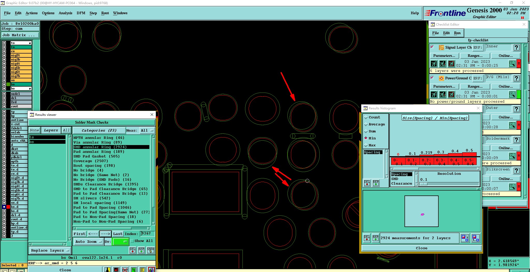Viewport: 530px width, 272px height.
Task: Select 'bs' in Results viewer layers list
Action: [x=47, y=142]
